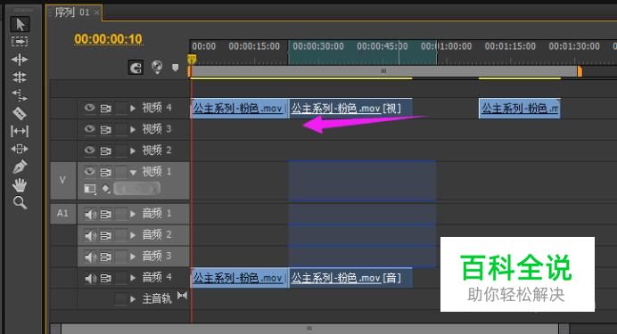The image size is (617, 334).
Task: Select the Rolling Edit tool
Action: click(20, 77)
